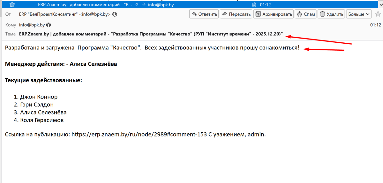The image size is (383, 183).
Task: Toggle star in message list row
Action: pos(12,4)
